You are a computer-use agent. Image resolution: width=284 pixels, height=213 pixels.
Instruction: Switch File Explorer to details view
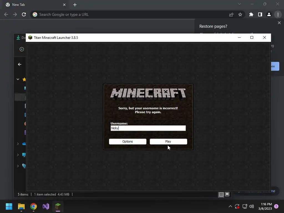click(221, 194)
